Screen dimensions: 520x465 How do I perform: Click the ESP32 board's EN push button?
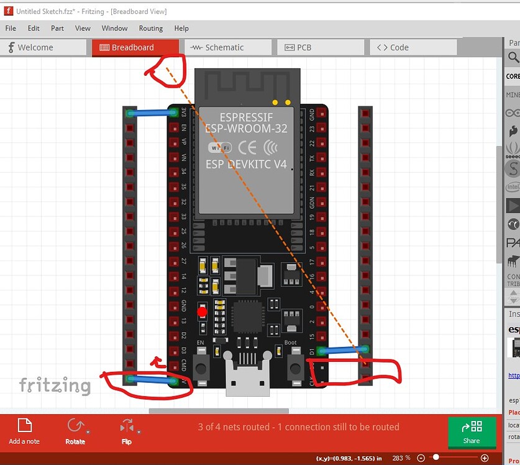tap(201, 366)
